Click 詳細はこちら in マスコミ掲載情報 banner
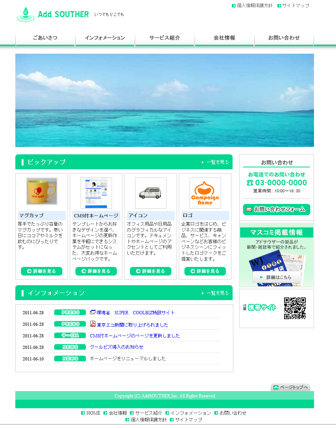 pos(277,277)
